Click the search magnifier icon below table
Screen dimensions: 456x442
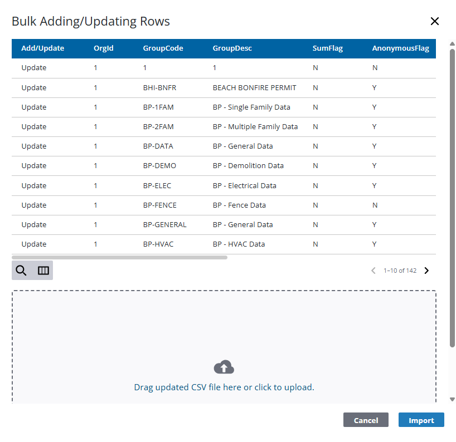pos(21,271)
